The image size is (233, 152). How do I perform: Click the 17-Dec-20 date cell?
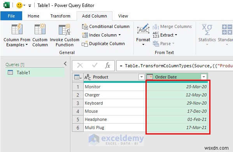[x=177, y=111]
